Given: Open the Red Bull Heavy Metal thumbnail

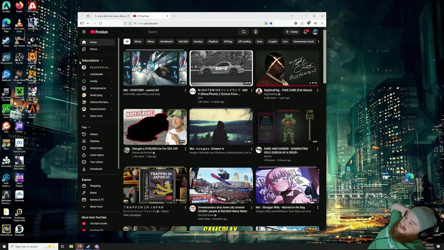Looking at the screenshot, I should coord(221,185).
